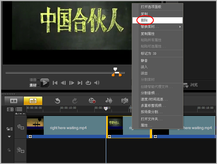The image size is (217, 164).
Task: Choose 静音 from context menu
Action: tap(158, 60)
